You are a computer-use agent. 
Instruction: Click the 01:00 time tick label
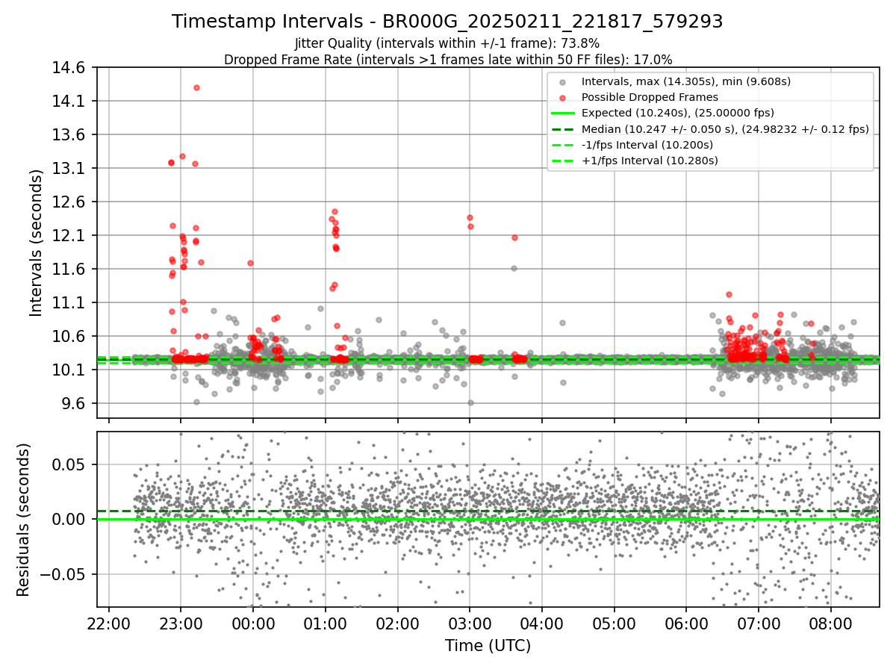[325, 624]
